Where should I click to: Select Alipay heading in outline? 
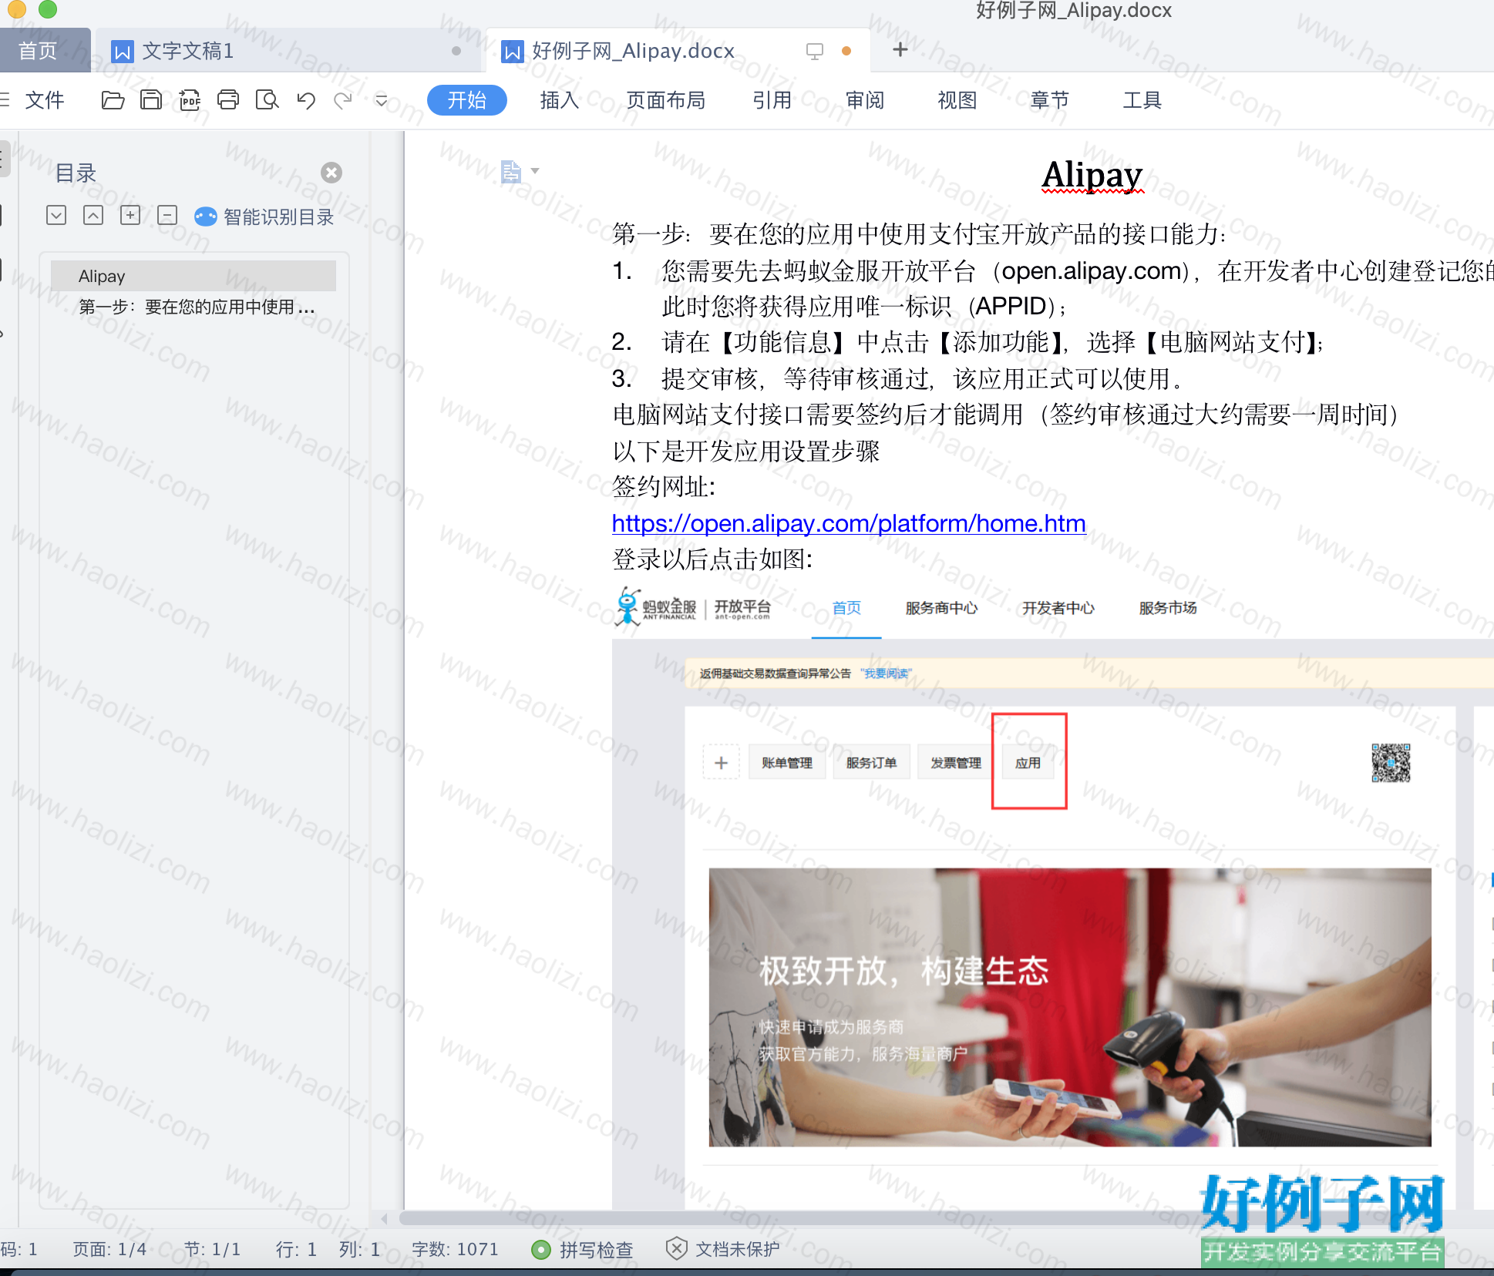click(193, 276)
